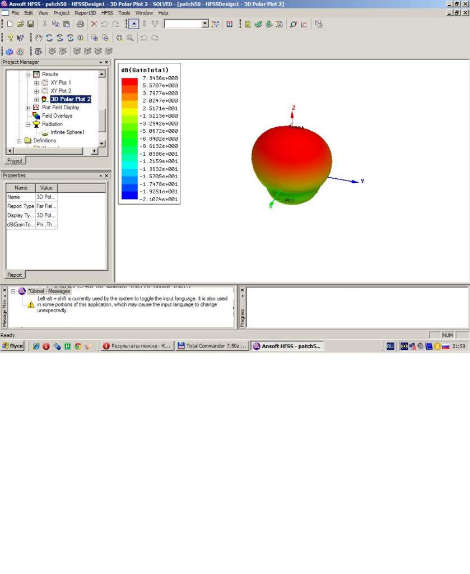Click the cascade windows icon at toolbar end
This screenshot has height=574, width=470.
[x=319, y=24]
